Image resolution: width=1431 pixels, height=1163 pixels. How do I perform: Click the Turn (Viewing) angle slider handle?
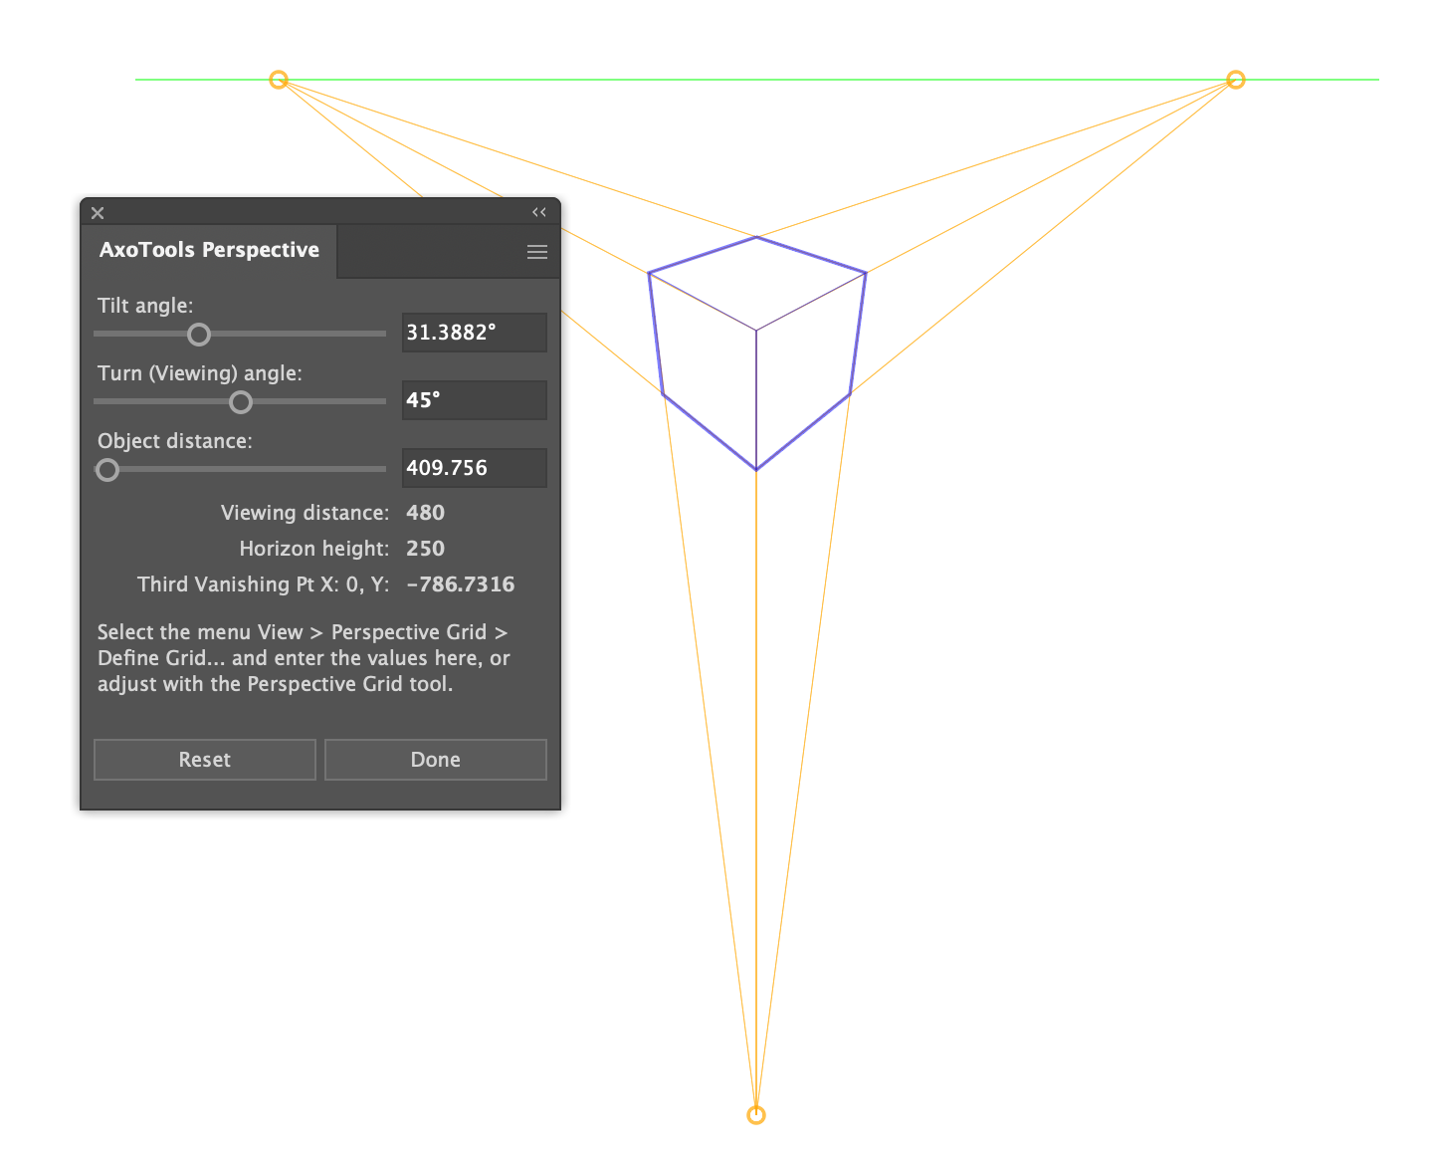tap(241, 402)
